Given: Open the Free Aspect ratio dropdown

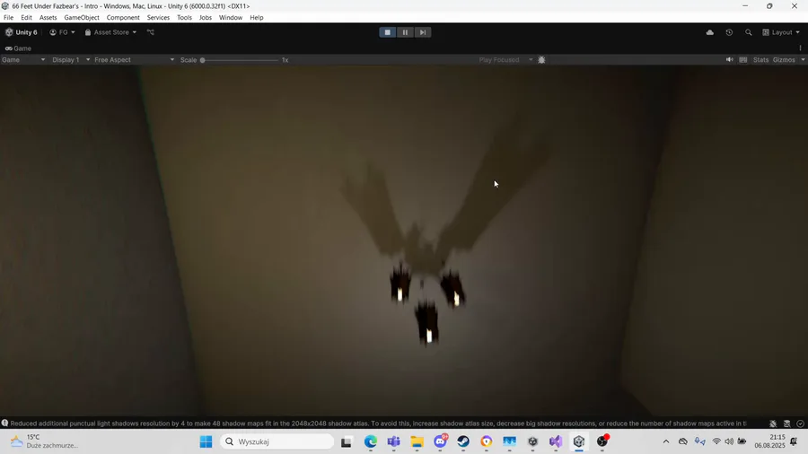Looking at the screenshot, I should (x=134, y=60).
